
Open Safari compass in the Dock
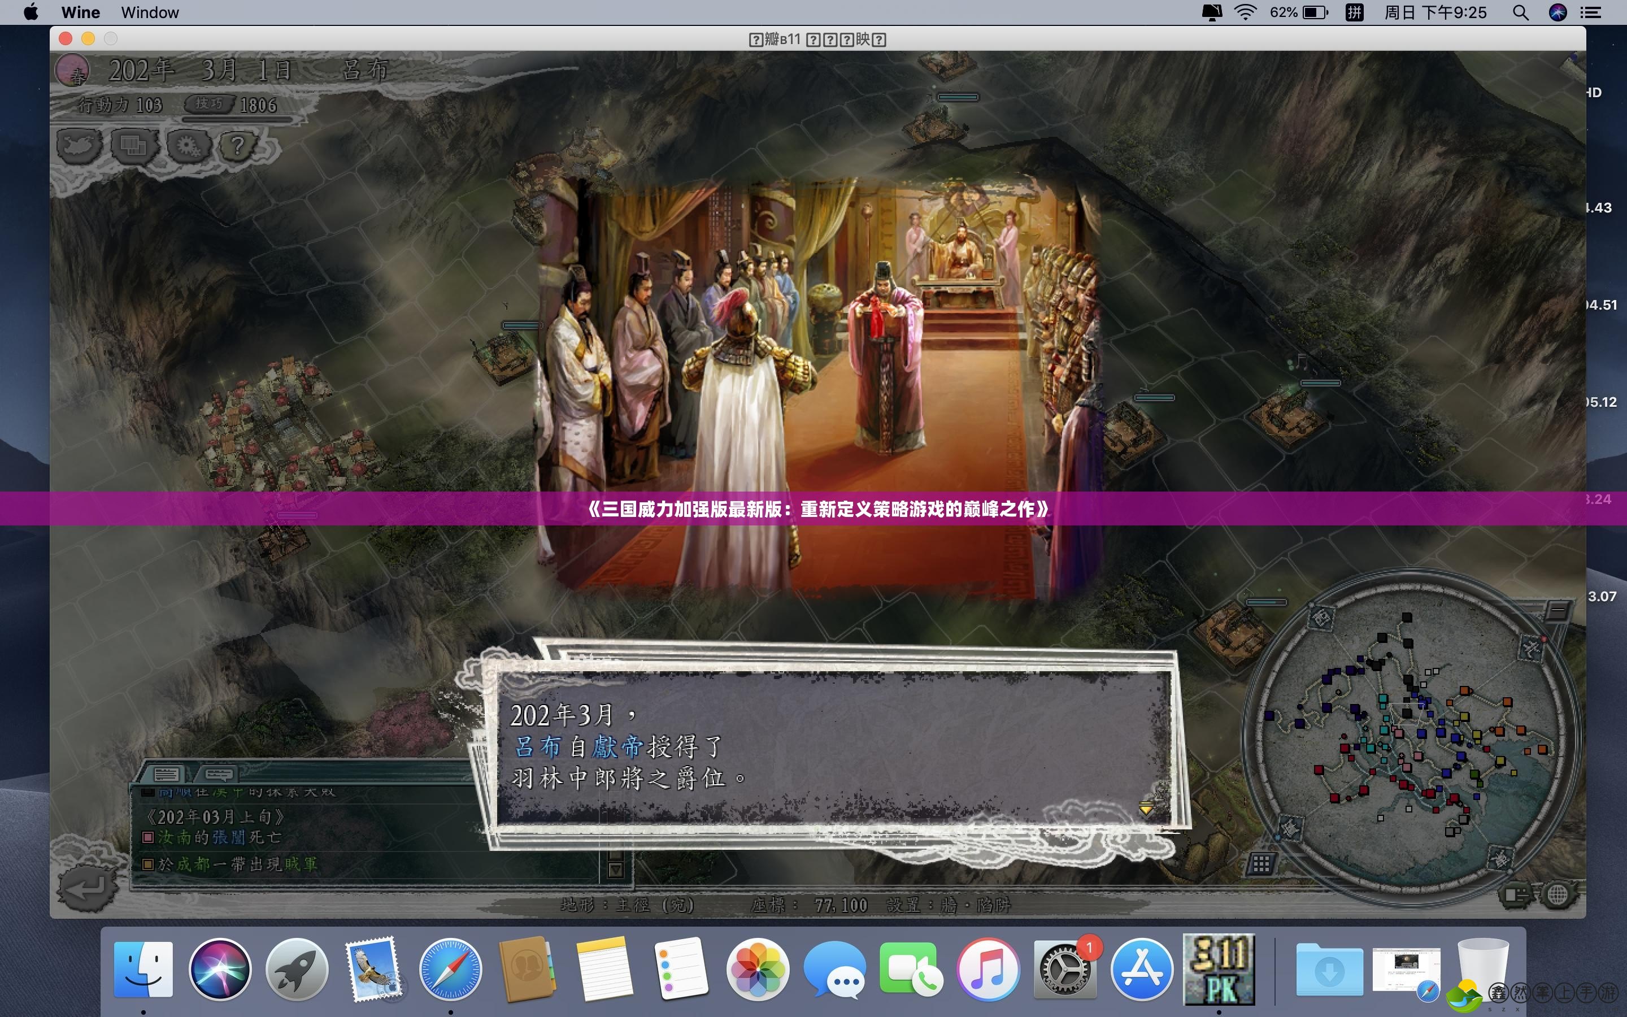(450, 969)
